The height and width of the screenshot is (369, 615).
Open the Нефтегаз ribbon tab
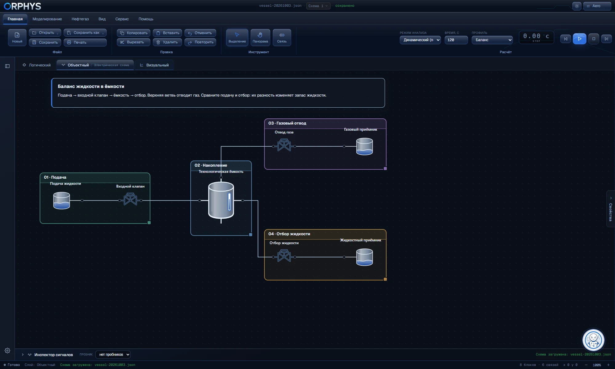tap(80, 19)
